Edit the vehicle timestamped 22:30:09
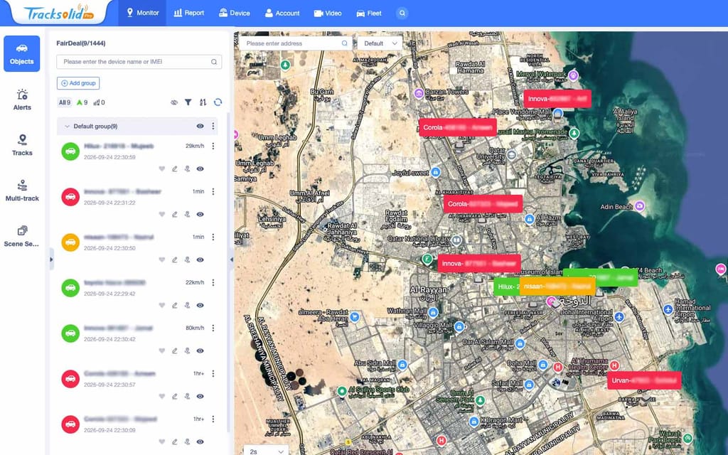Screen dimensions: 728x455 tap(175, 442)
